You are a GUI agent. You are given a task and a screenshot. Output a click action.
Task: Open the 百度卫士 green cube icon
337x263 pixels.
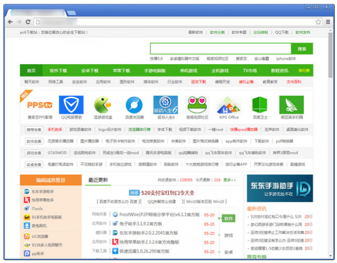[x=259, y=105]
